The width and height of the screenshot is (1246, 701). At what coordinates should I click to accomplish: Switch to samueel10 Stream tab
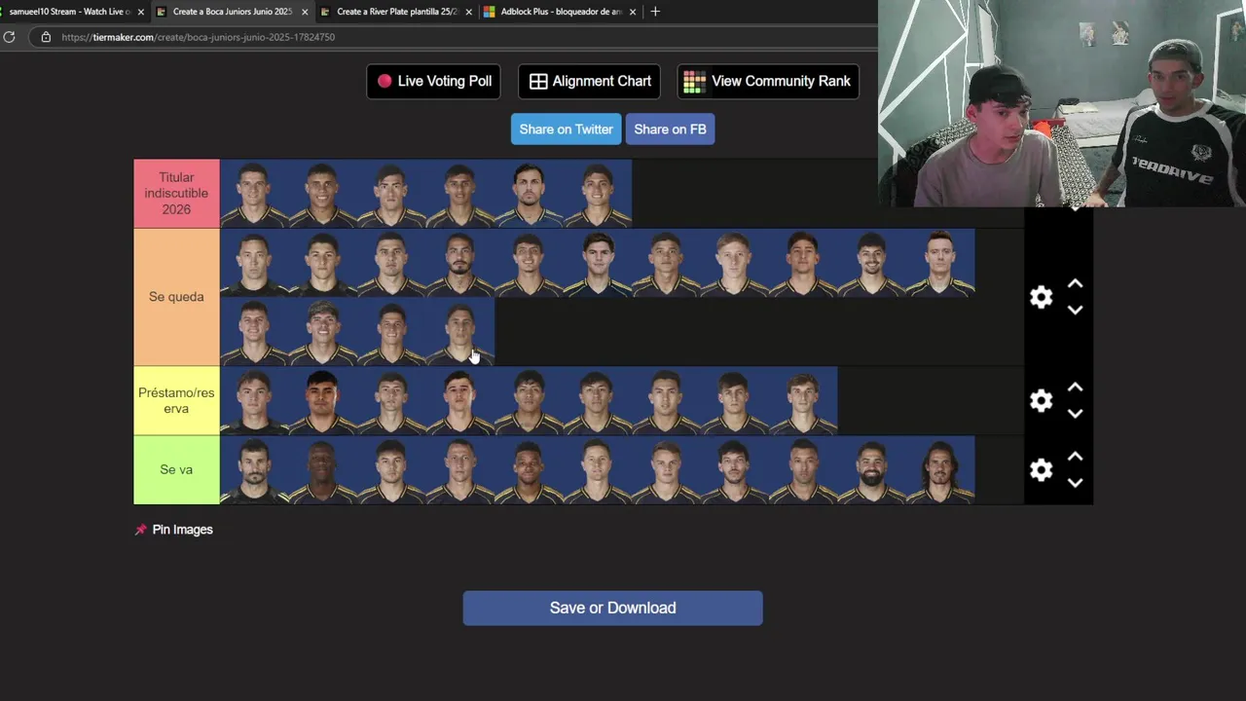point(70,12)
